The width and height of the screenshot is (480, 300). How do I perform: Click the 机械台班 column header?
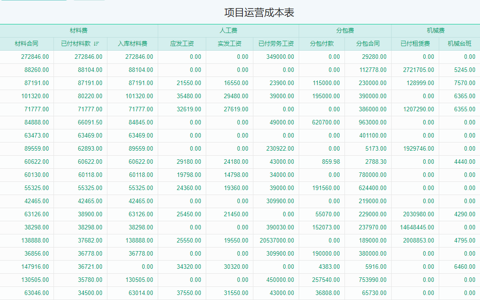pos(460,44)
